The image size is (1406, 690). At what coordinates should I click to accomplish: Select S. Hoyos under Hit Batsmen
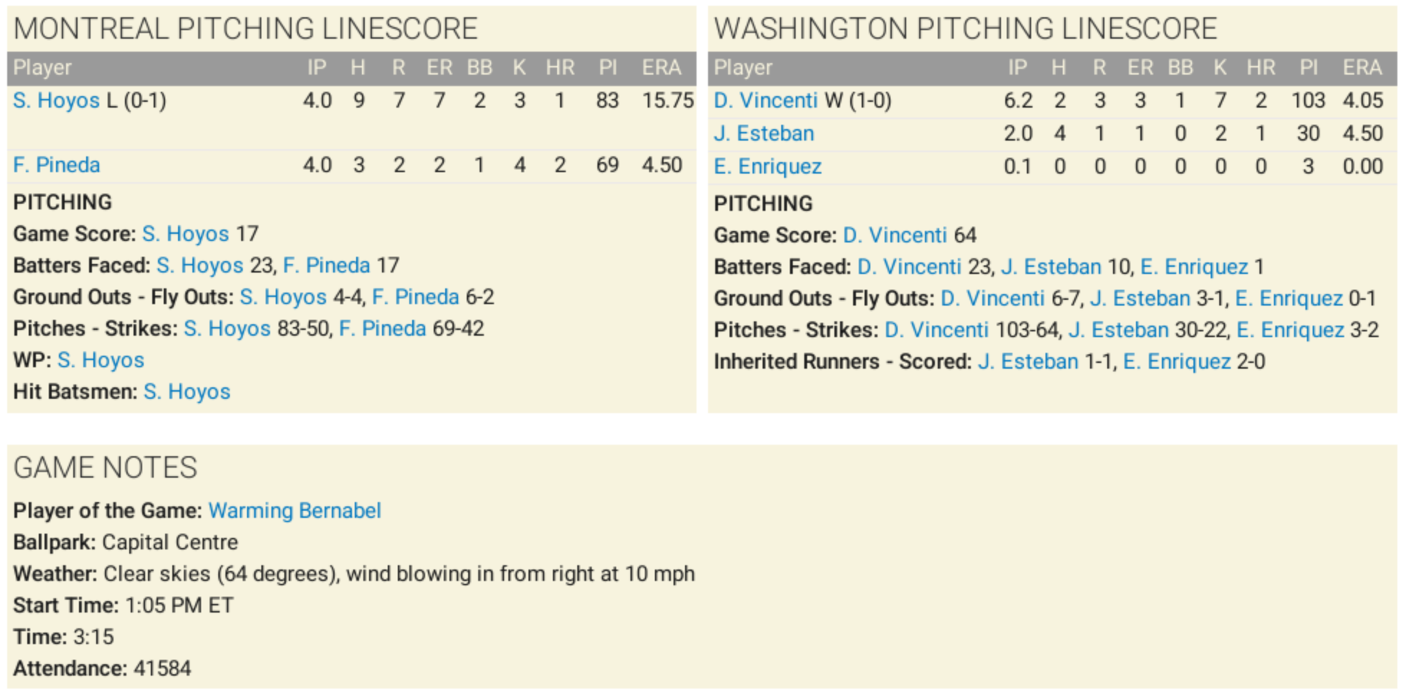187,392
